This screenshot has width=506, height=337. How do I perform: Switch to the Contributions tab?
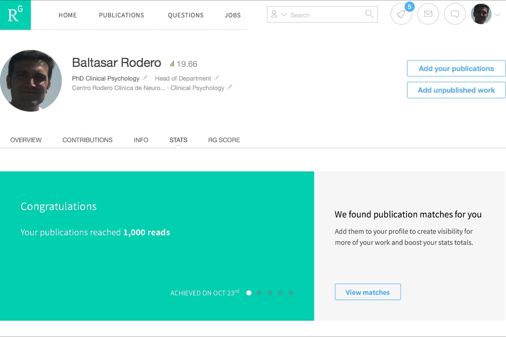pos(87,140)
